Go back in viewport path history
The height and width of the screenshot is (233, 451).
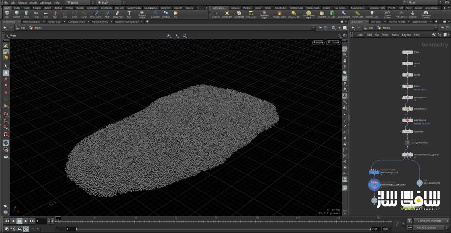[x=5, y=28]
